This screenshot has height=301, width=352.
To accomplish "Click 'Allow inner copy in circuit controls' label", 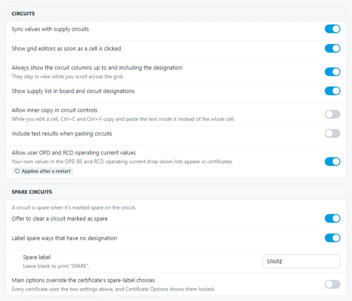I will [x=55, y=110].
